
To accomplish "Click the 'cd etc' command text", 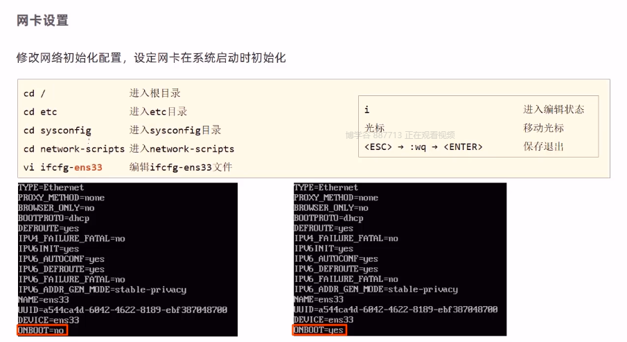I will (x=40, y=112).
